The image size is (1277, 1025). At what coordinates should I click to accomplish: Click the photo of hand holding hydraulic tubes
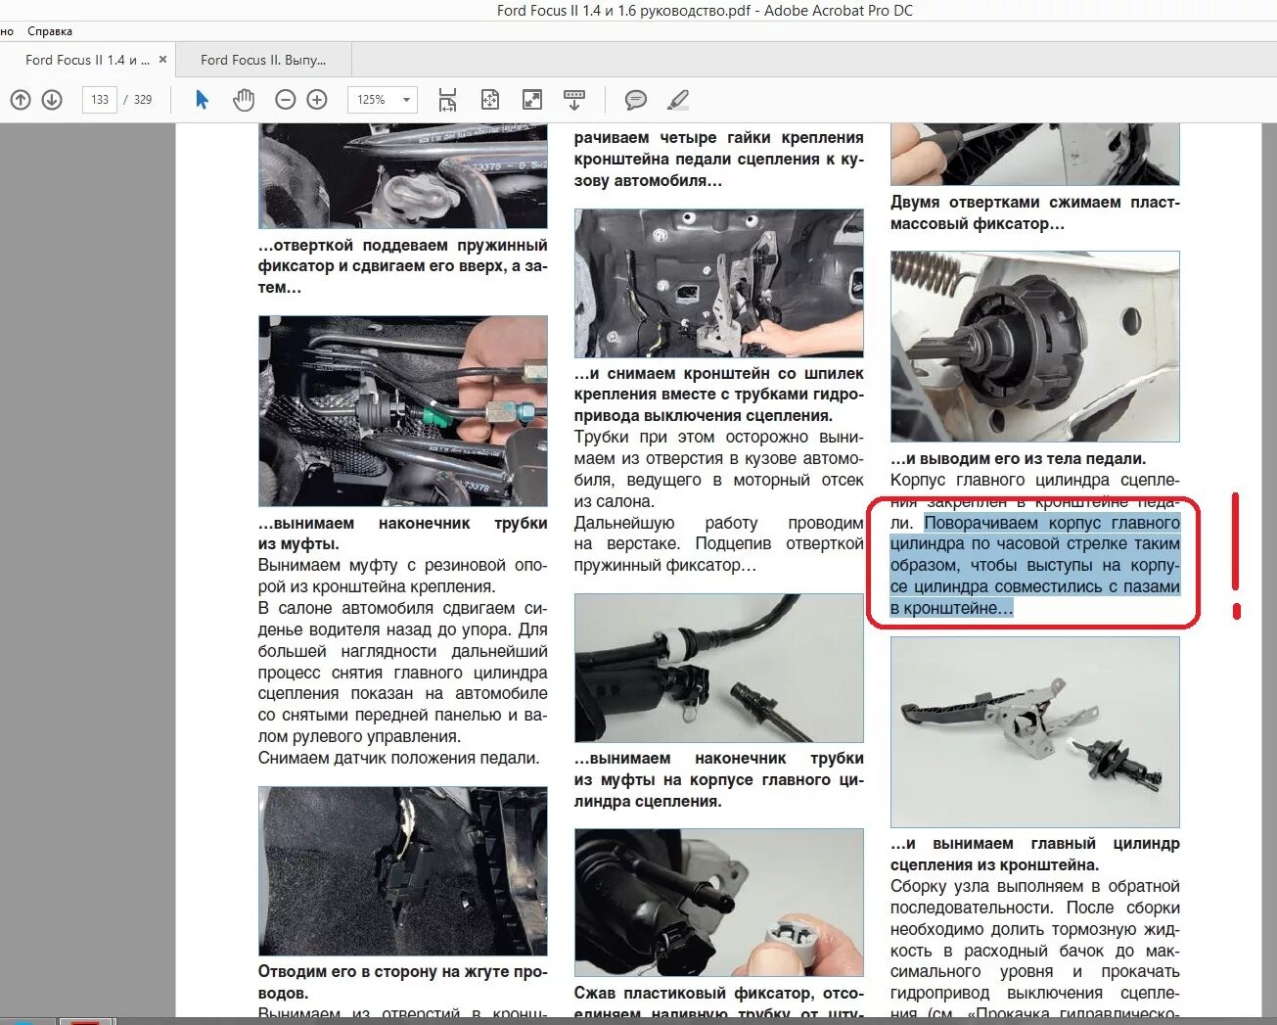point(403,411)
